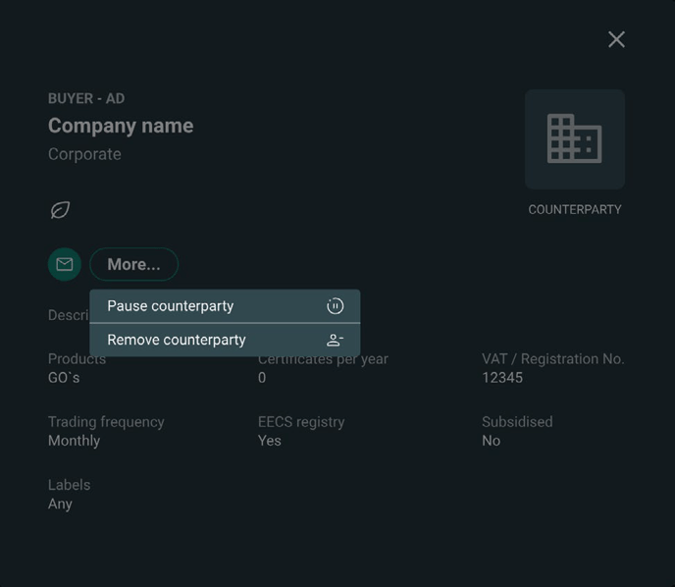The image size is (675, 587).
Task: Click the Trading frequency Monthly value
Action: [74, 441]
